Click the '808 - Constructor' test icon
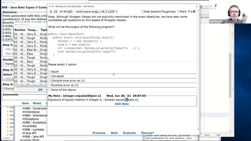 pos(24,108)
